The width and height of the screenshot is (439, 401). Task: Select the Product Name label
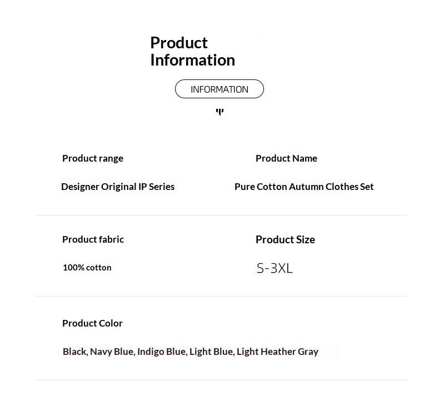286,158
